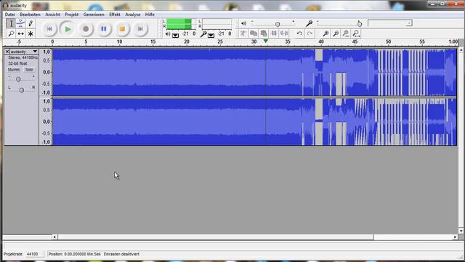Open the Effekt menu

(115, 15)
